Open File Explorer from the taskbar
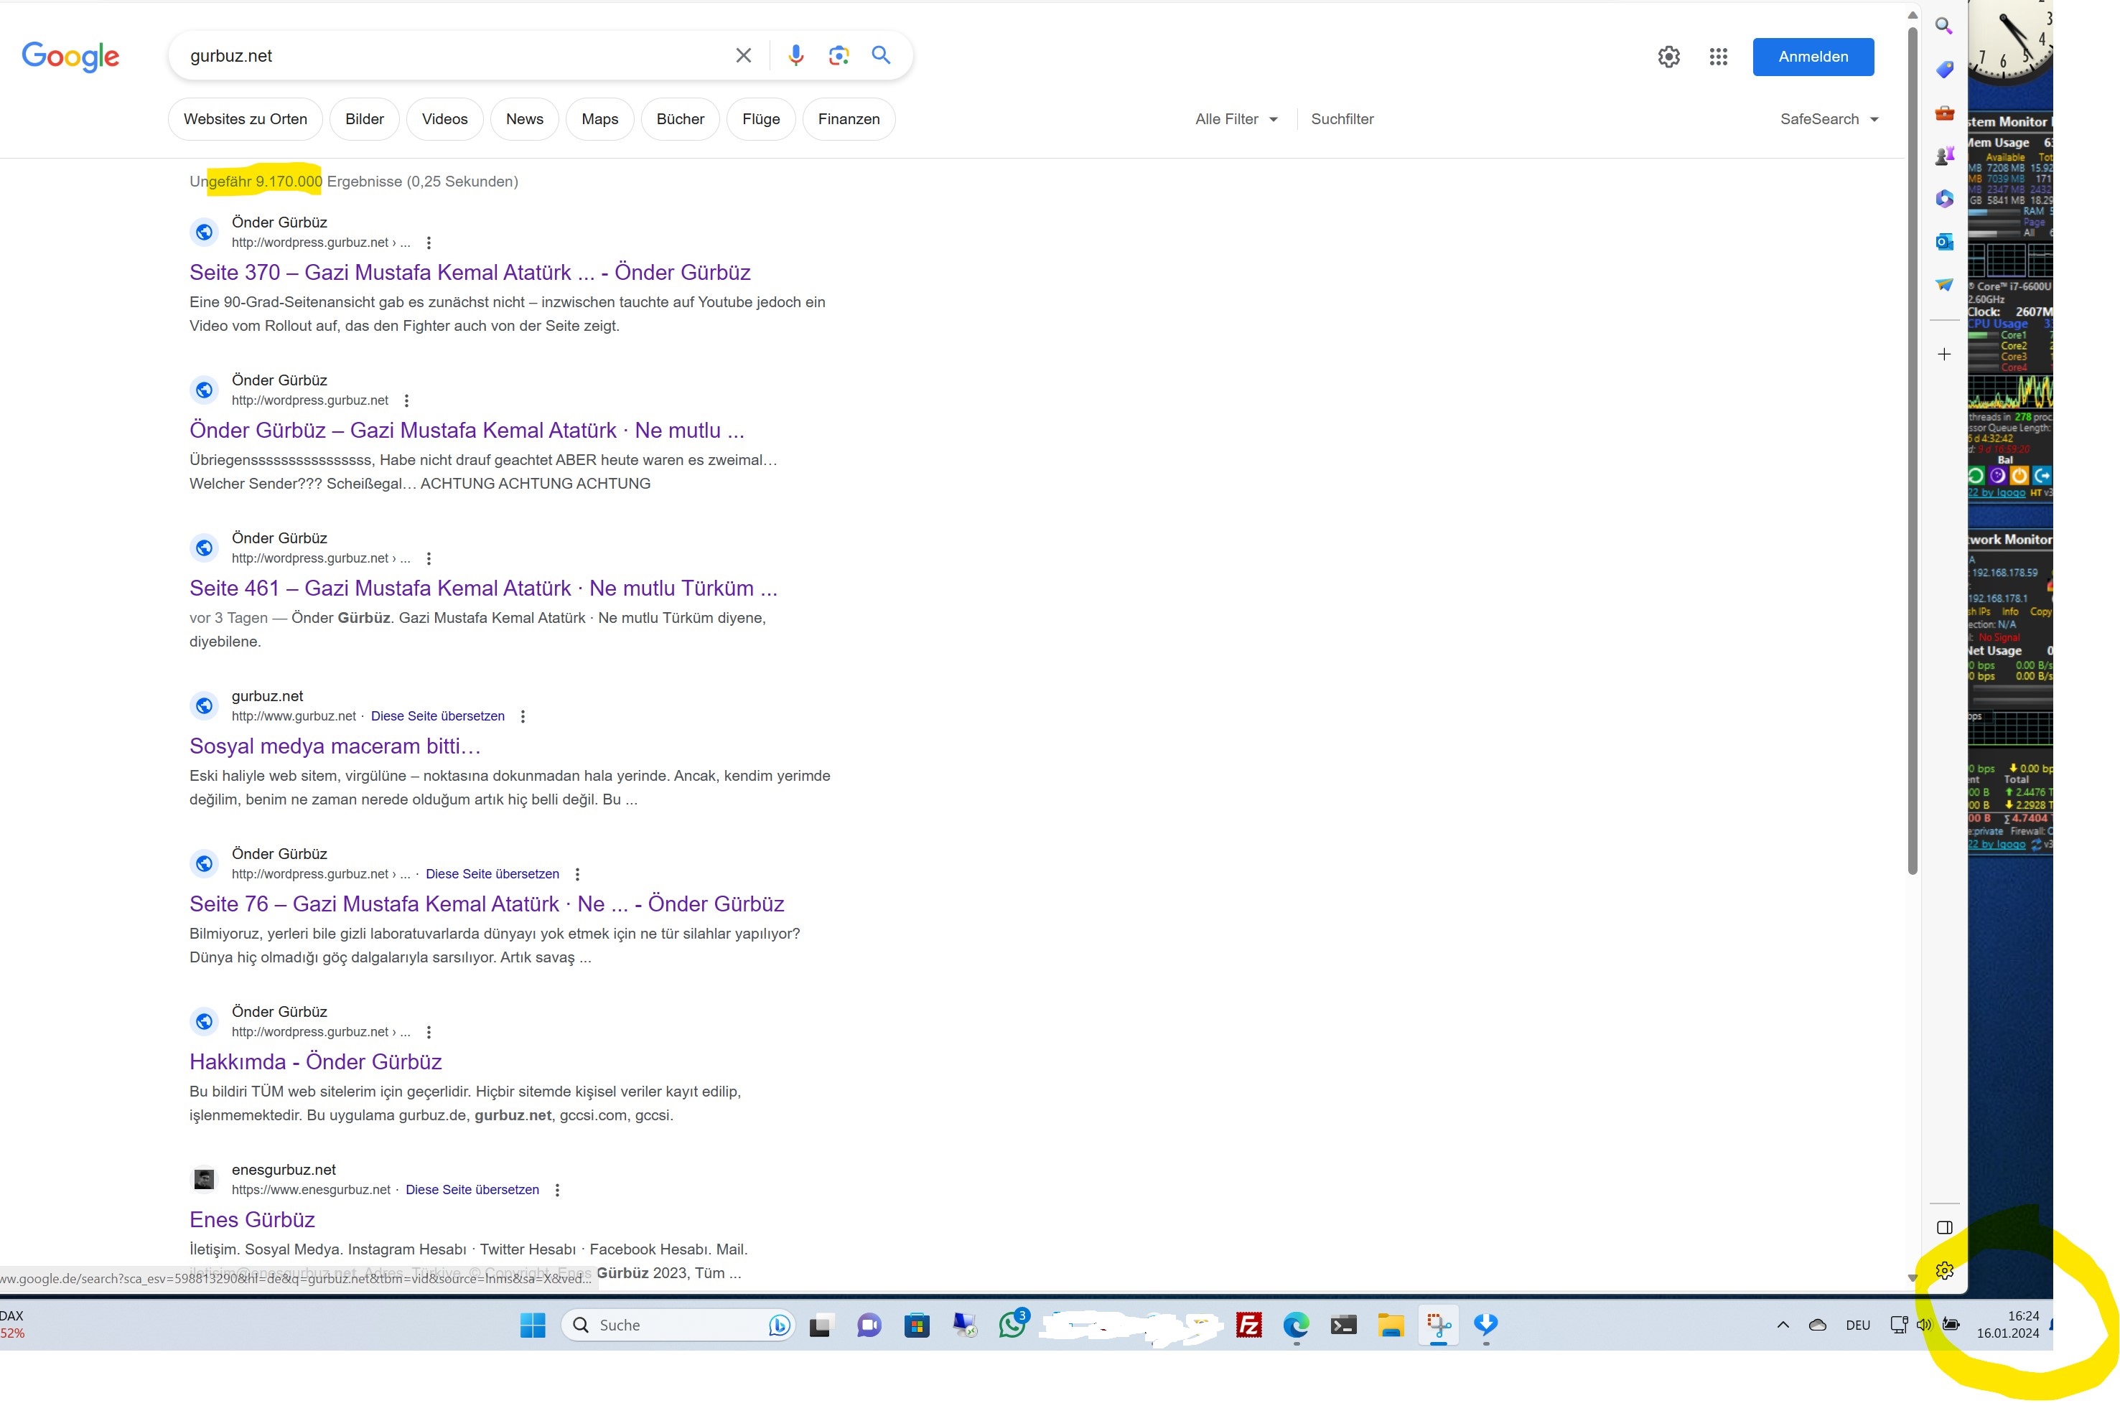The image size is (2120, 1403). pyautogui.click(x=1391, y=1325)
